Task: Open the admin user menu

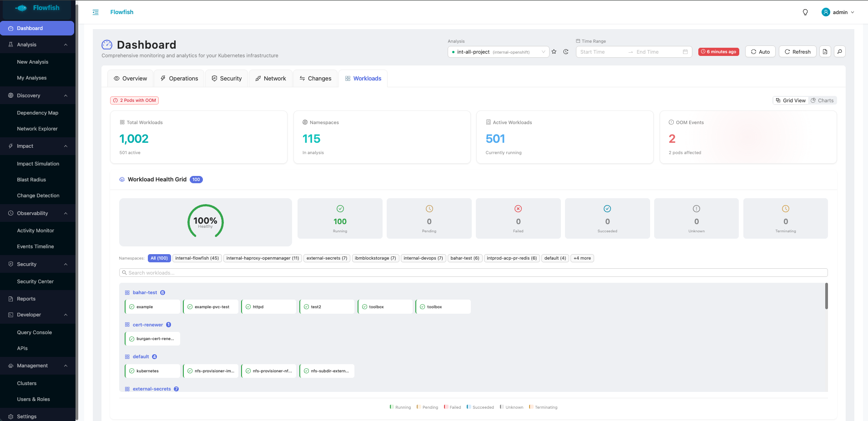Action: coord(838,12)
